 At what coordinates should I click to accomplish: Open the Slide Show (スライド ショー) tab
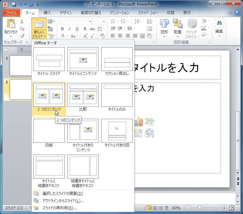[148, 13]
